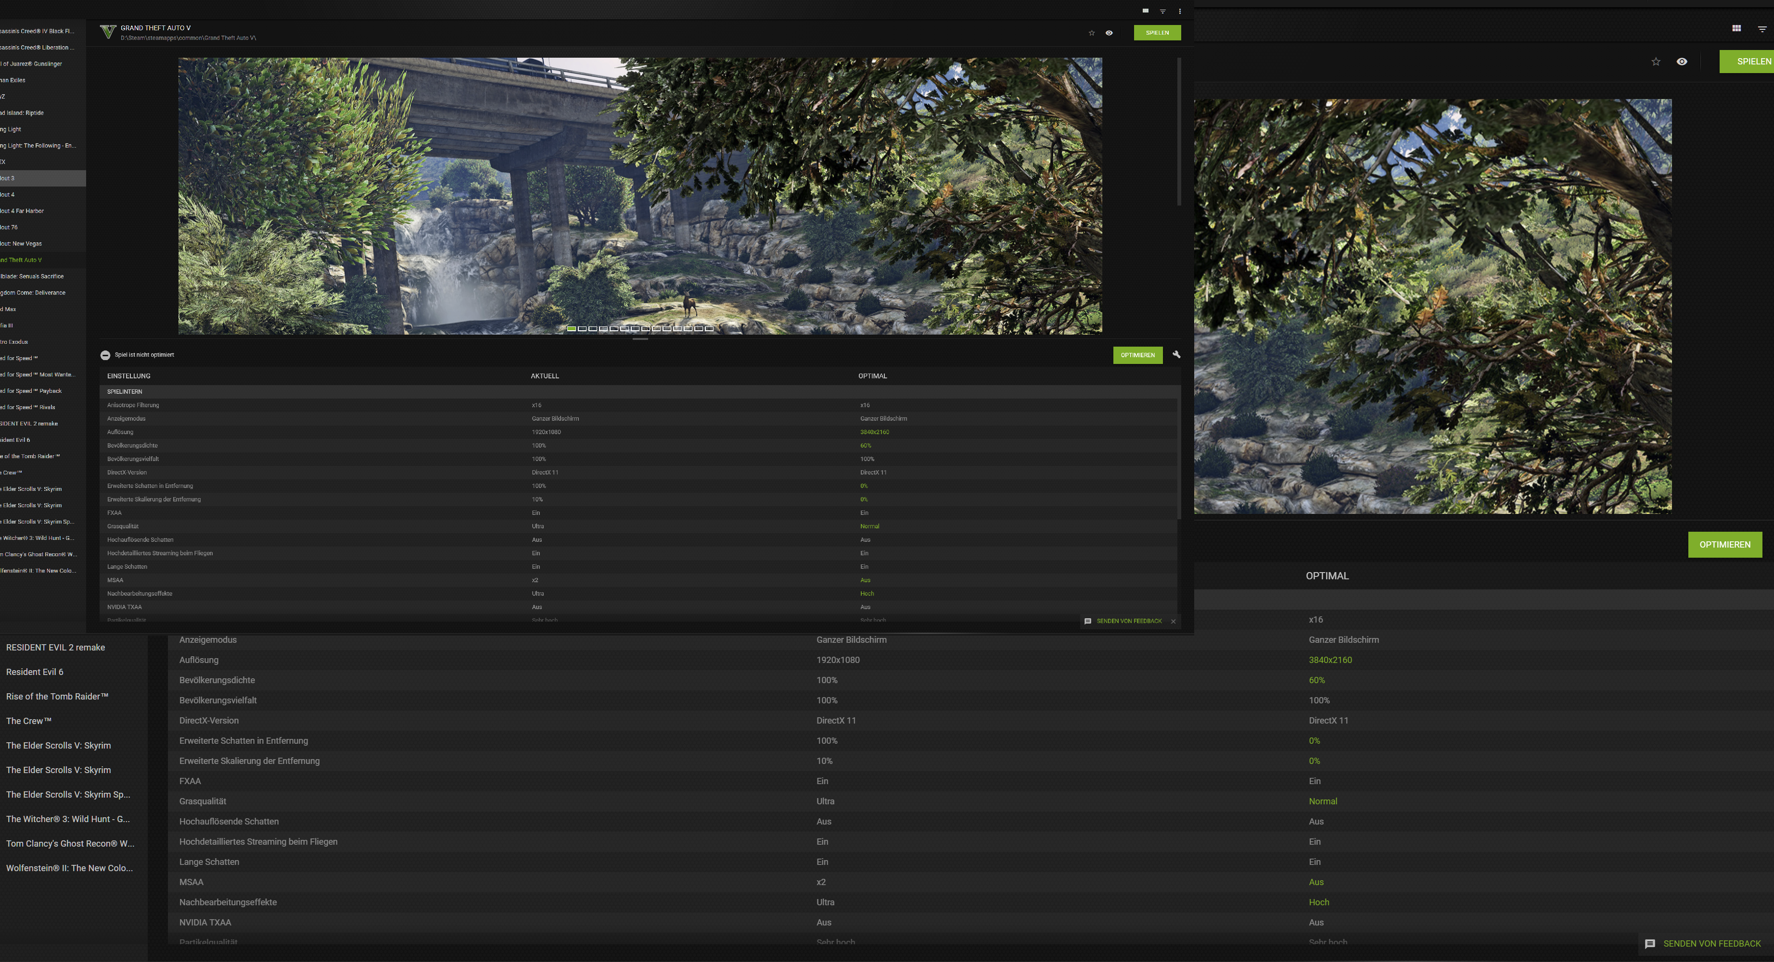Image resolution: width=1774 pixels, height=962 pixels.
Task: Click the large grid view icon
Action: 1736,28
